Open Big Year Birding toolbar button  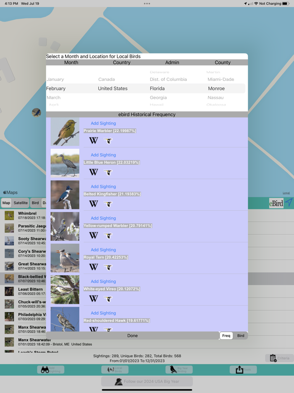179,369
